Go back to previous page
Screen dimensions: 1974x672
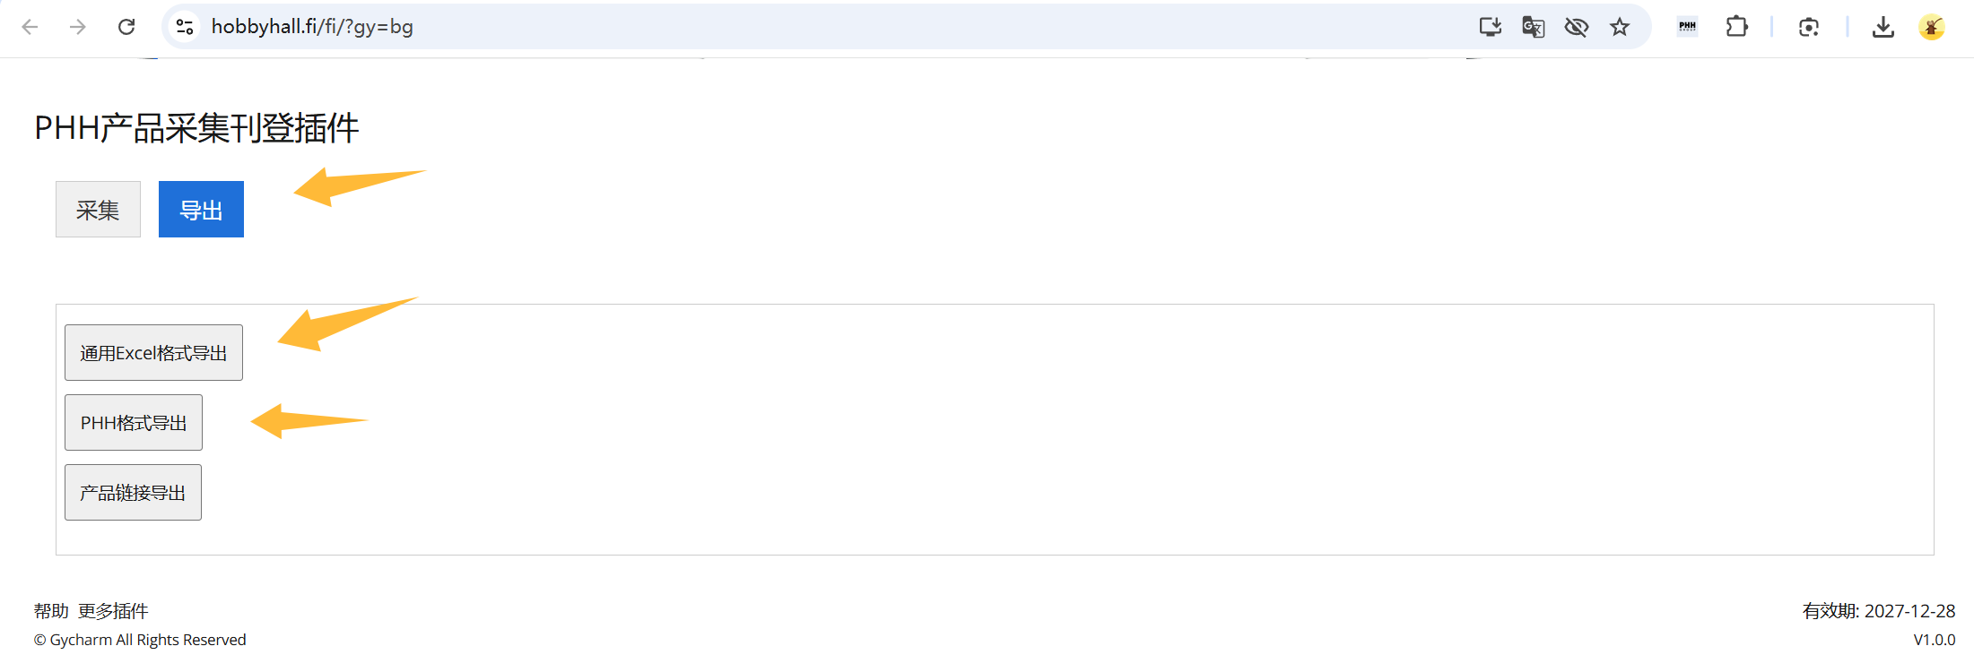30,27
